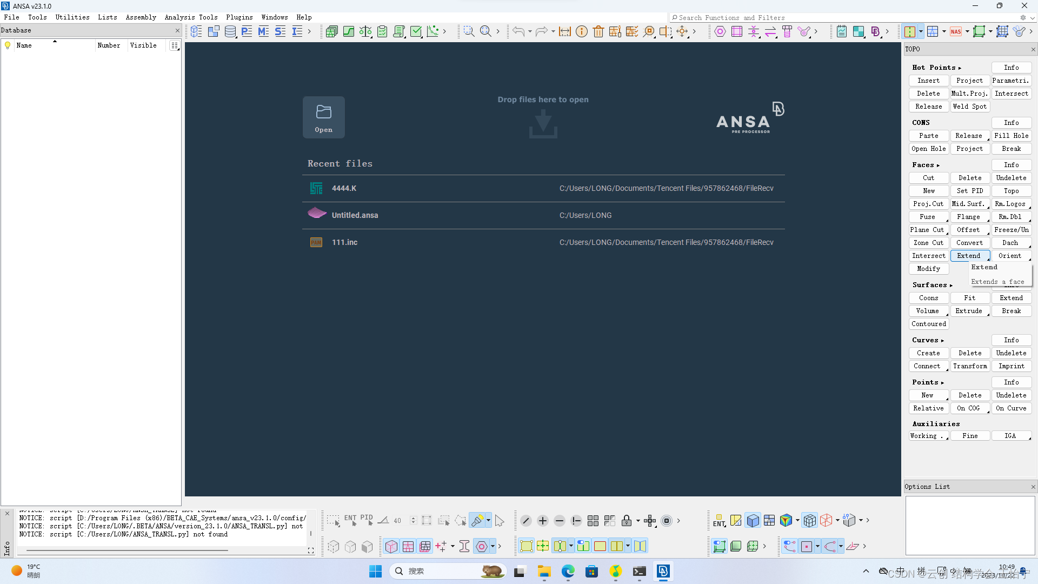
Task: Open the Assembly menu
Action: tap(141, 17)
